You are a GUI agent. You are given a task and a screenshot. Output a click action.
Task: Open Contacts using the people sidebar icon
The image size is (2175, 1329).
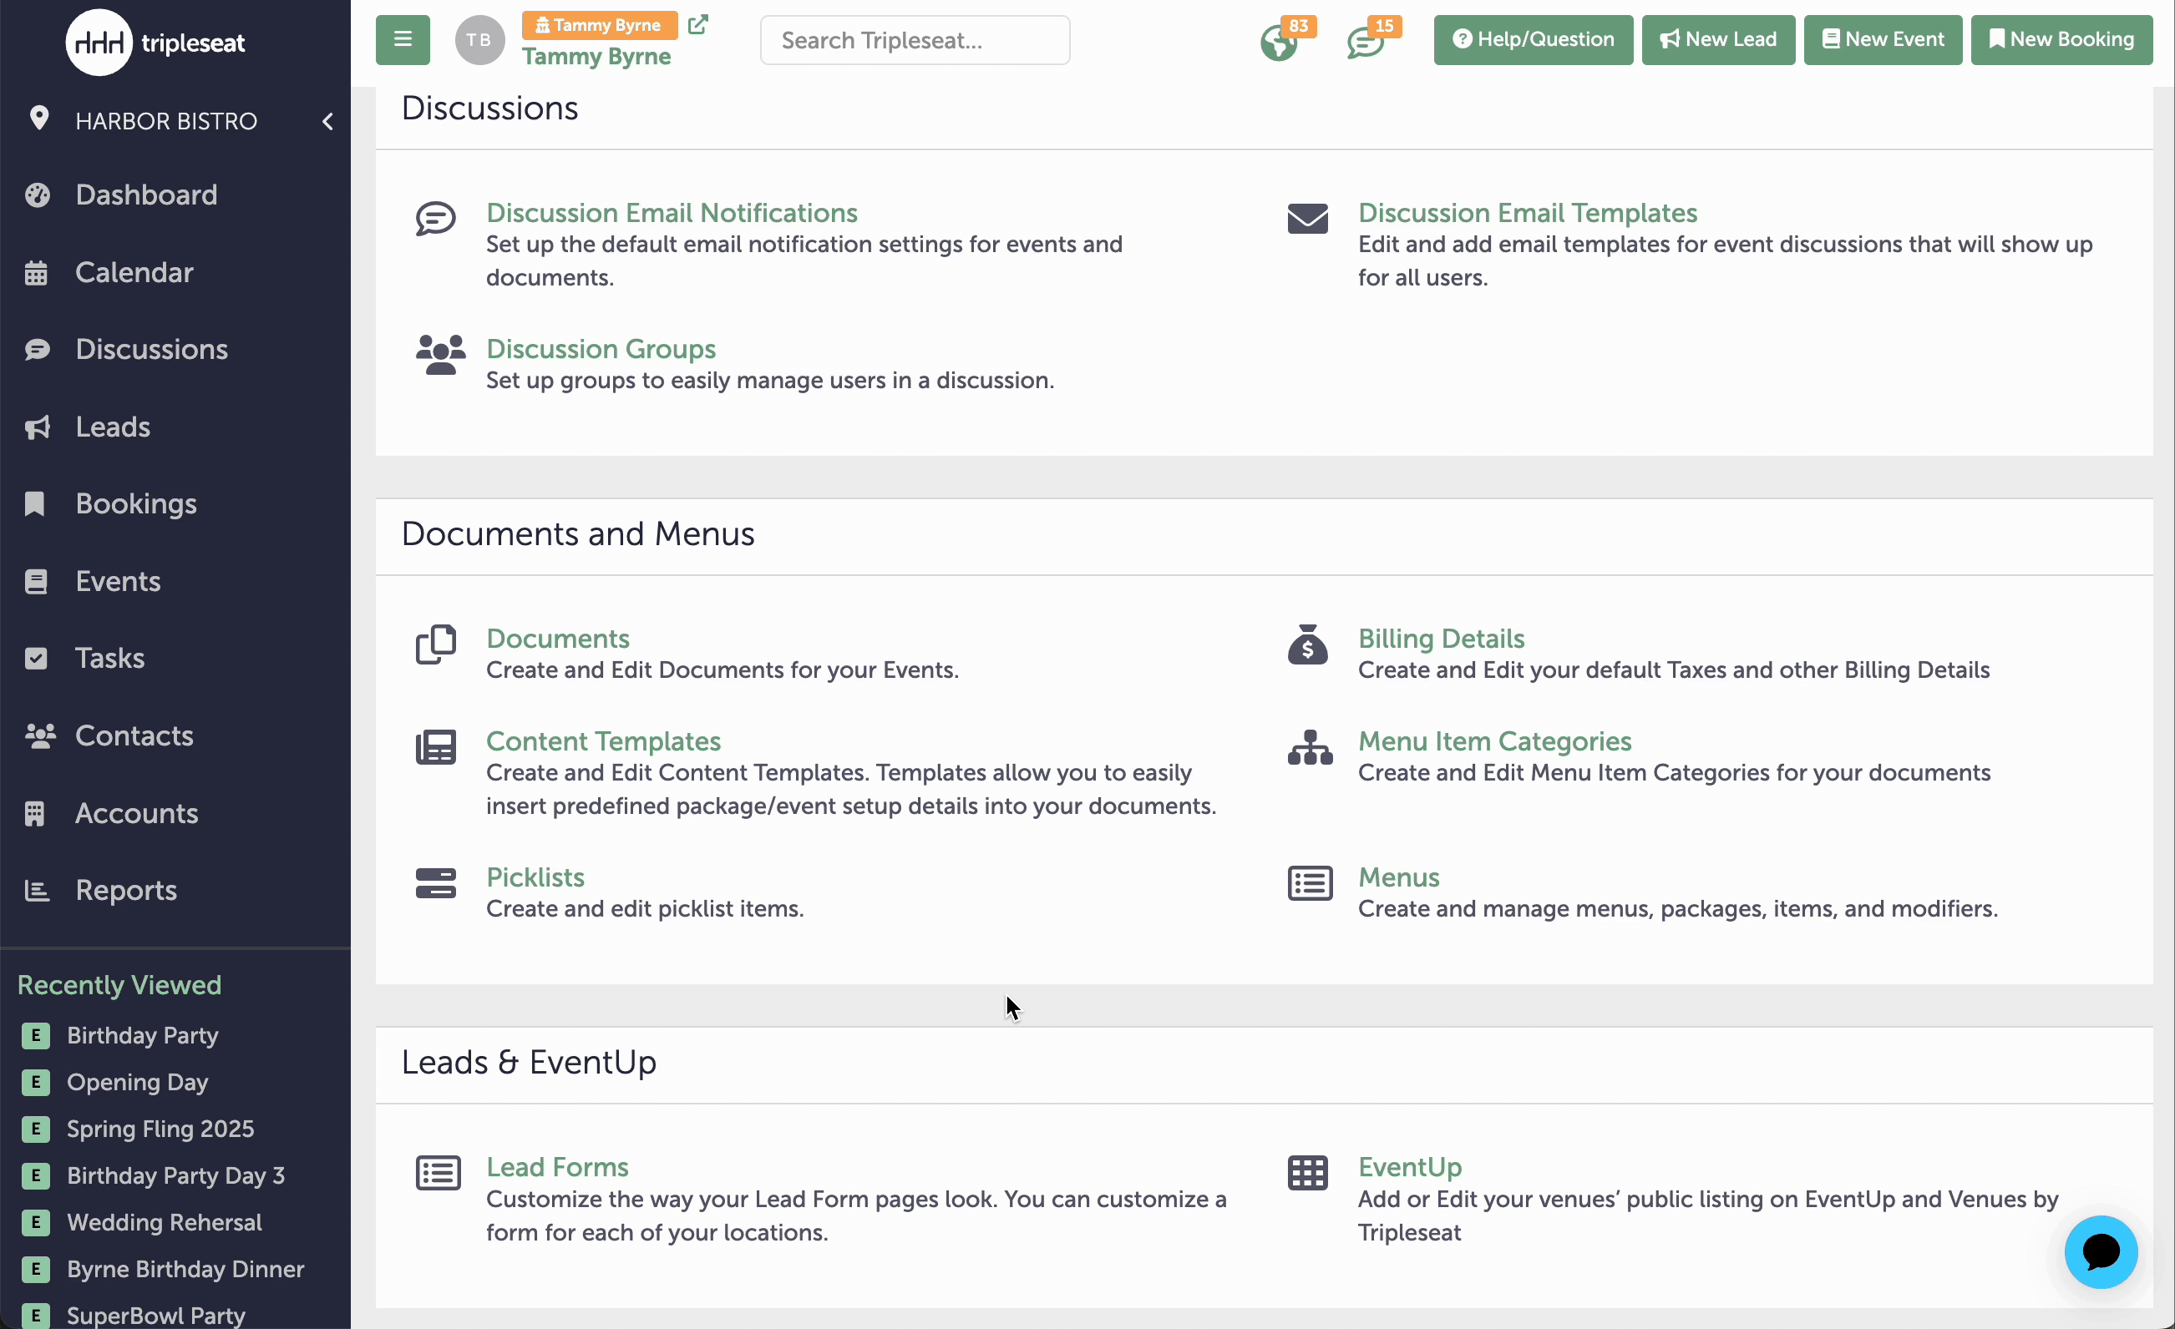pyautogui.click(x=38, y=735)
